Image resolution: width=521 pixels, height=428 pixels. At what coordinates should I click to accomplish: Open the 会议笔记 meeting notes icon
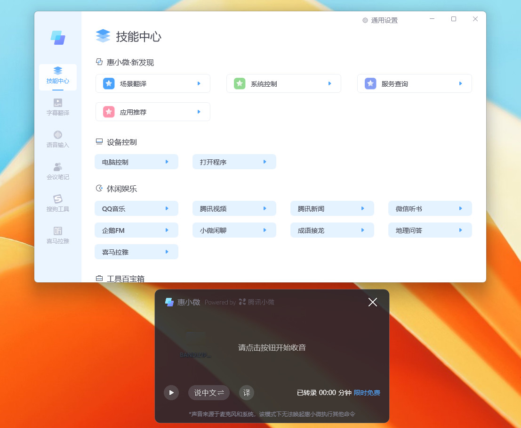[57, 171]
